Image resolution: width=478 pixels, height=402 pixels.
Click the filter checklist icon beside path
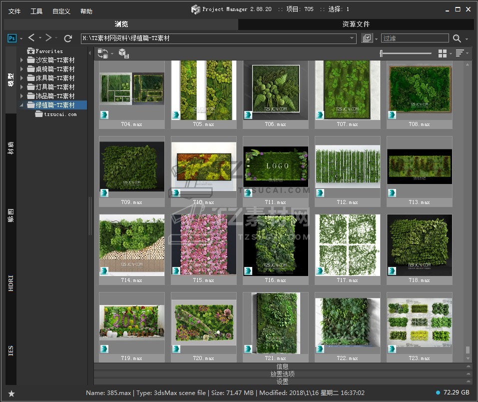click(367, 38)
